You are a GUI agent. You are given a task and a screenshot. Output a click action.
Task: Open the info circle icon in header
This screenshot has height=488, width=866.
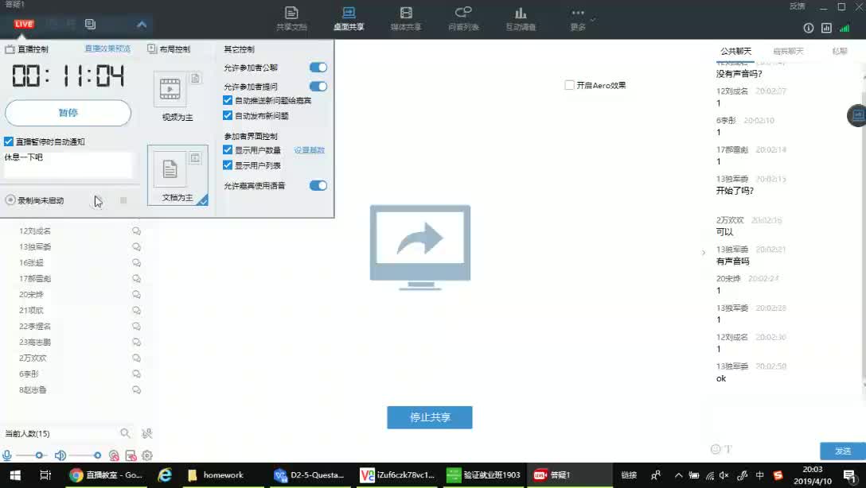click(808, 28)
